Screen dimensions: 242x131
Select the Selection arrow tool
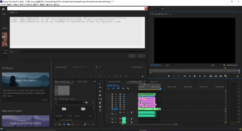click(x=100, y=84)
